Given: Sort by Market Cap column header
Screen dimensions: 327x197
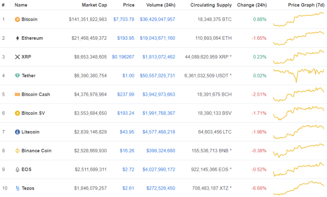Looking at the screenshot, I should pyautogui.click(x=94, y=5).
